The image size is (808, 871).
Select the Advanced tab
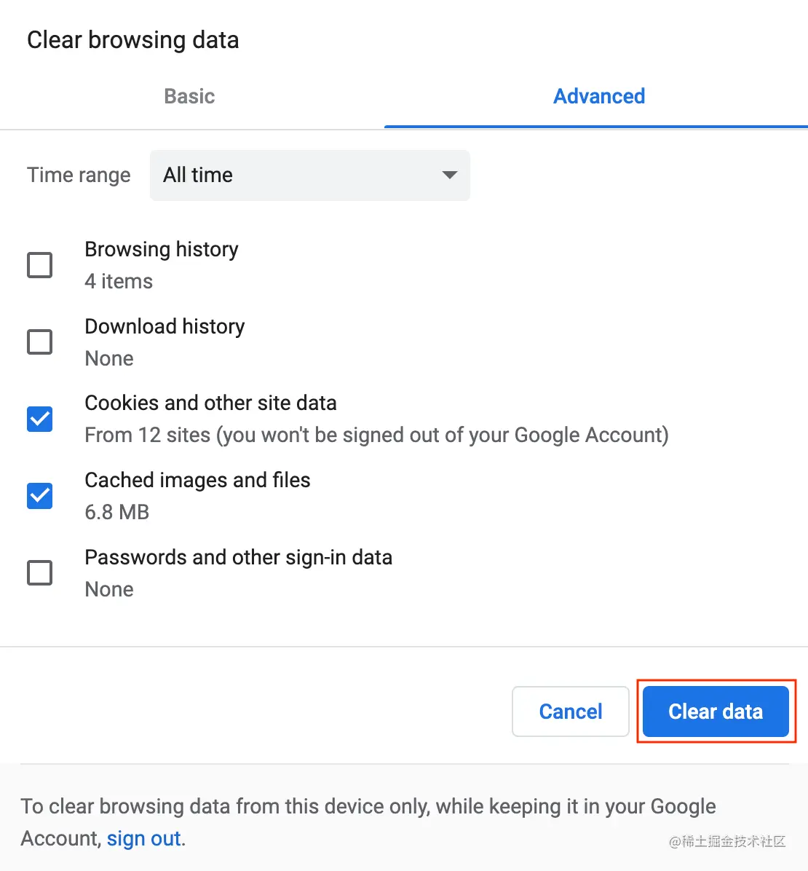coord(598,96)
